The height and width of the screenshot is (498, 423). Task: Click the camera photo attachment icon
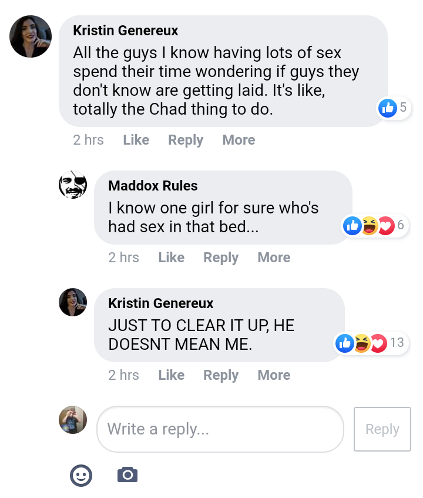point(127,474)
